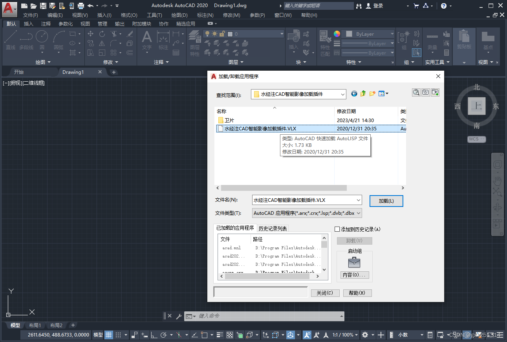Click the Match Properties tool
The height and width of the screenshot is (342, 507).
tap(325, 43)
